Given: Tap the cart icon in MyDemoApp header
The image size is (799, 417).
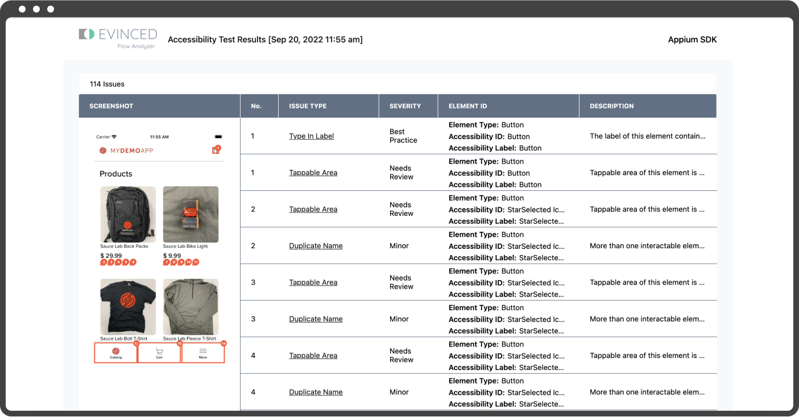Looking at the screenshot, I should (216, 150).
